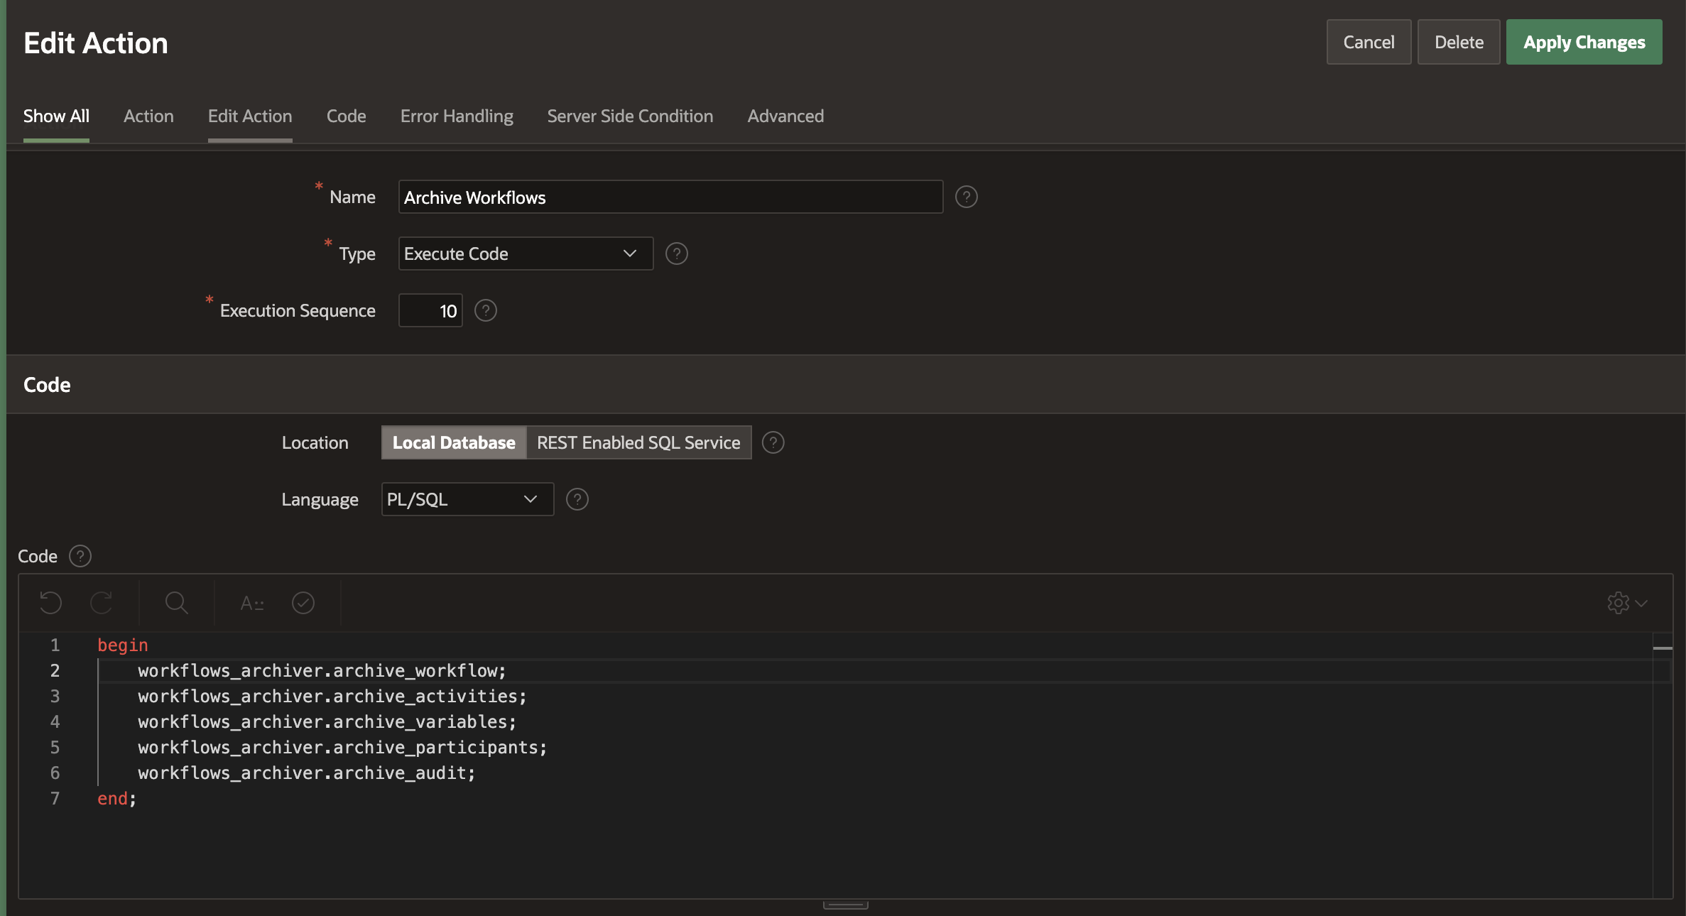Open the editor settings gear menu
Viewport: 1686px width, 916px height.
pyautogui.click(x=1626, y=603)
